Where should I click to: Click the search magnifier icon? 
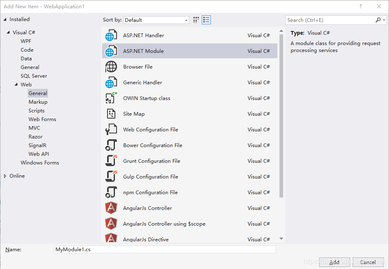point(378,20)
